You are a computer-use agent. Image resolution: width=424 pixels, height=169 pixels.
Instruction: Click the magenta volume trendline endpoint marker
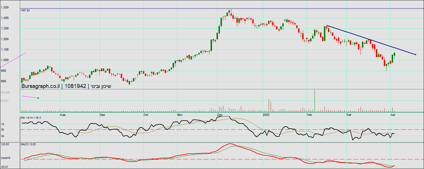coord(38,98)
